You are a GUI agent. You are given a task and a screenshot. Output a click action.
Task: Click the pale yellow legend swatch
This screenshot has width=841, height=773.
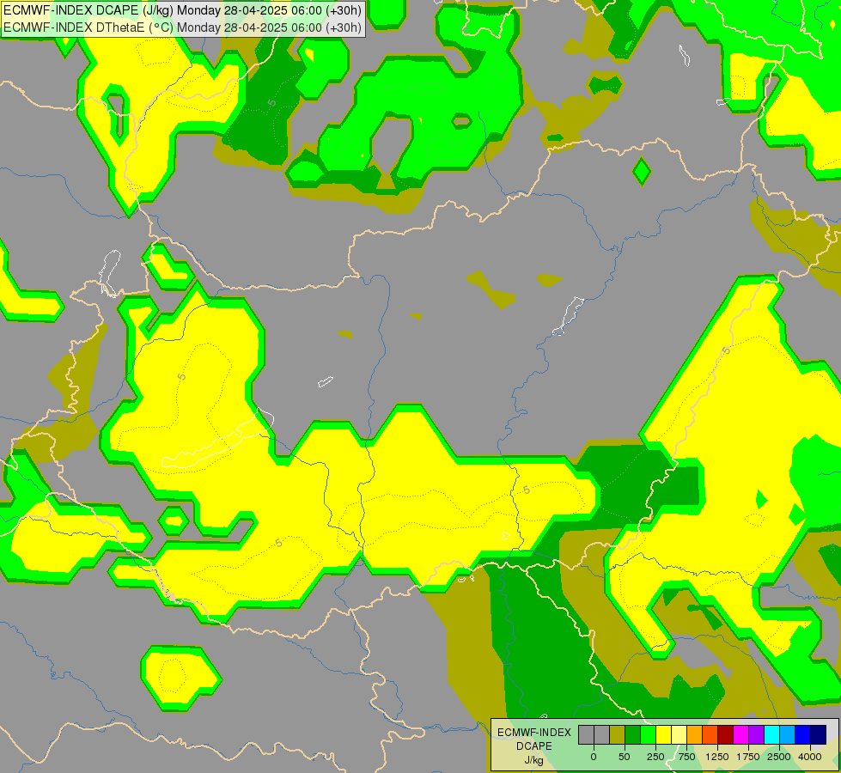[679, 734]
